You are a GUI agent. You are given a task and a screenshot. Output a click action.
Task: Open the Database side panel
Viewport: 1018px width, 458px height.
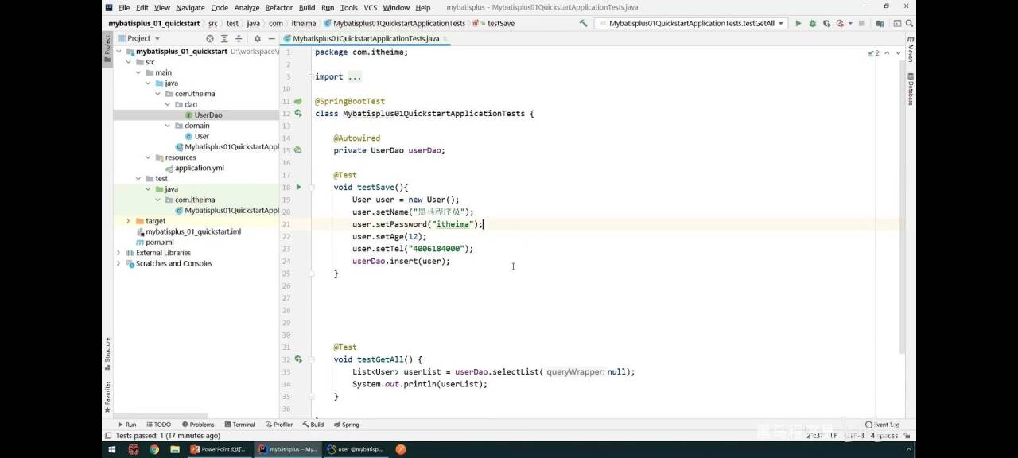911,90
